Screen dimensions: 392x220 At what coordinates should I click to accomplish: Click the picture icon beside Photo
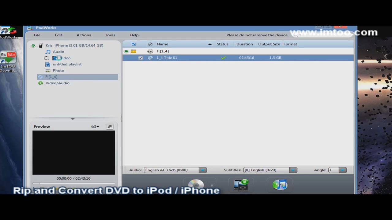click(x=47, y=71)
